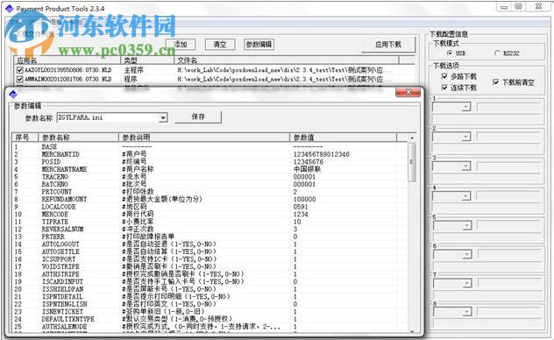Click the parameter value 0591
The width and height of the screenshot is (554, 340).
[x=301, y=207]
